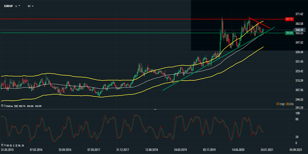Click the red 367.75 price level tag
Screen dimensions: 308x154
289,19
